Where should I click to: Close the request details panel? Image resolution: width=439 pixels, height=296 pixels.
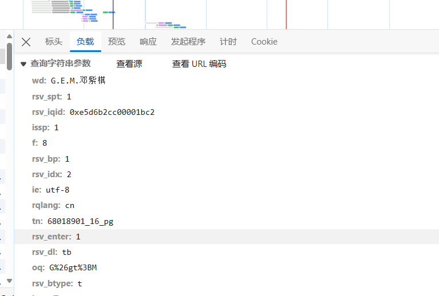(x=26, y=42)
